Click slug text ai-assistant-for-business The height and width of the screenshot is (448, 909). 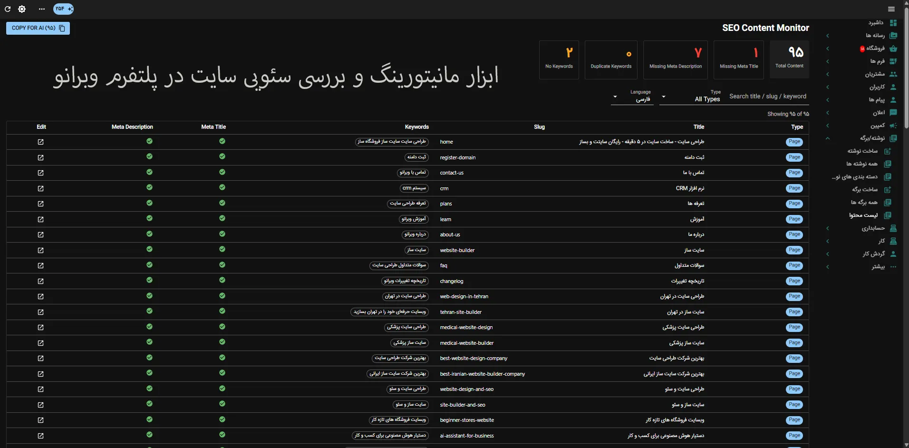(467, 436)
